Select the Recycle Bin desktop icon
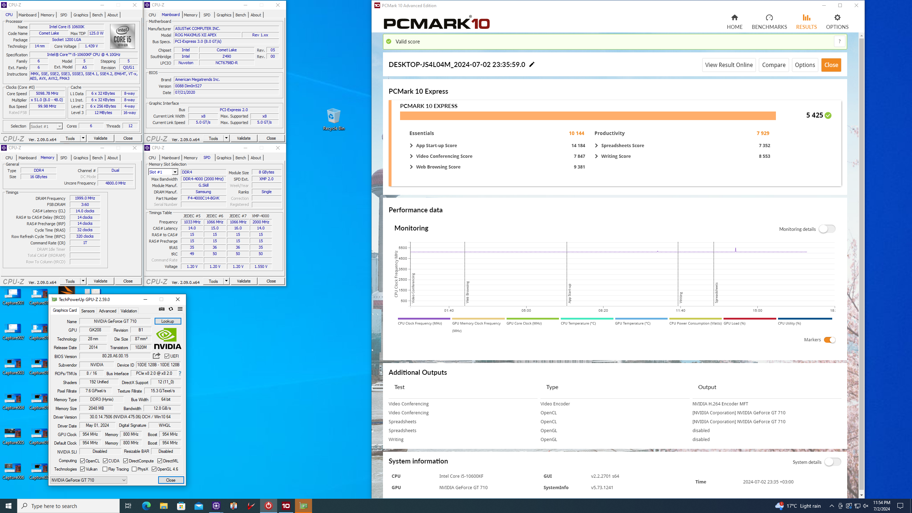Screen dimensions: 912x513 [x=333, y=119]
